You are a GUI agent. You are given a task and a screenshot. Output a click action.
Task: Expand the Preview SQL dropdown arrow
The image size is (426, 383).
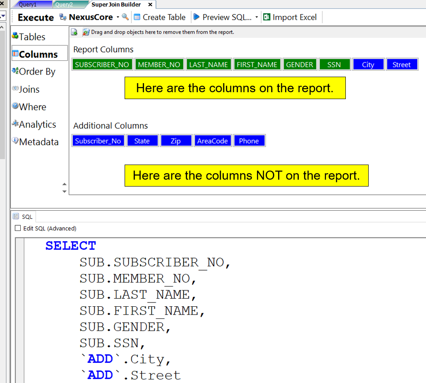[257, 18]
